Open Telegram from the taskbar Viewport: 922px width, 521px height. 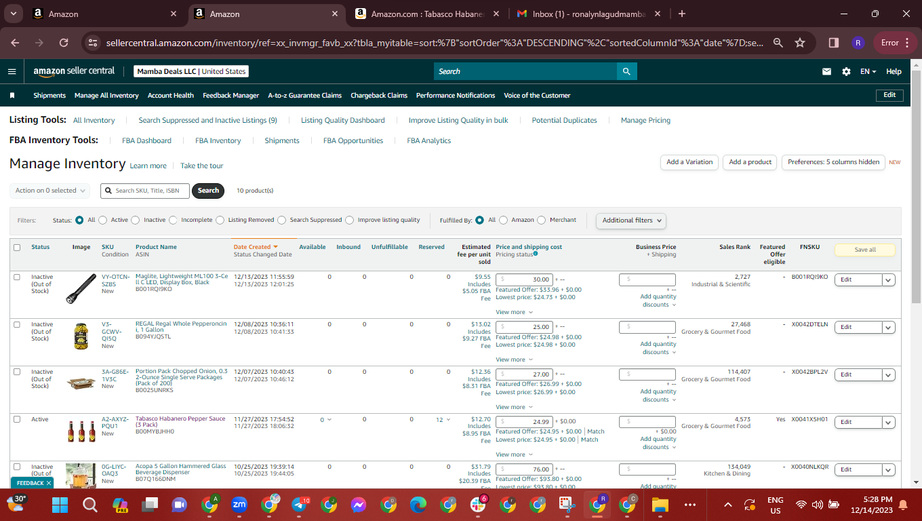coord(299,505)
